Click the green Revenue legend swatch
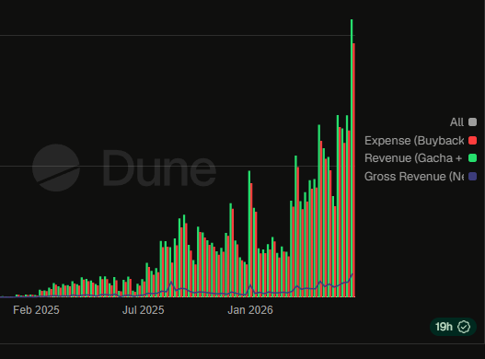This screenshot has height=359, width=485. [x=472, y=158]
